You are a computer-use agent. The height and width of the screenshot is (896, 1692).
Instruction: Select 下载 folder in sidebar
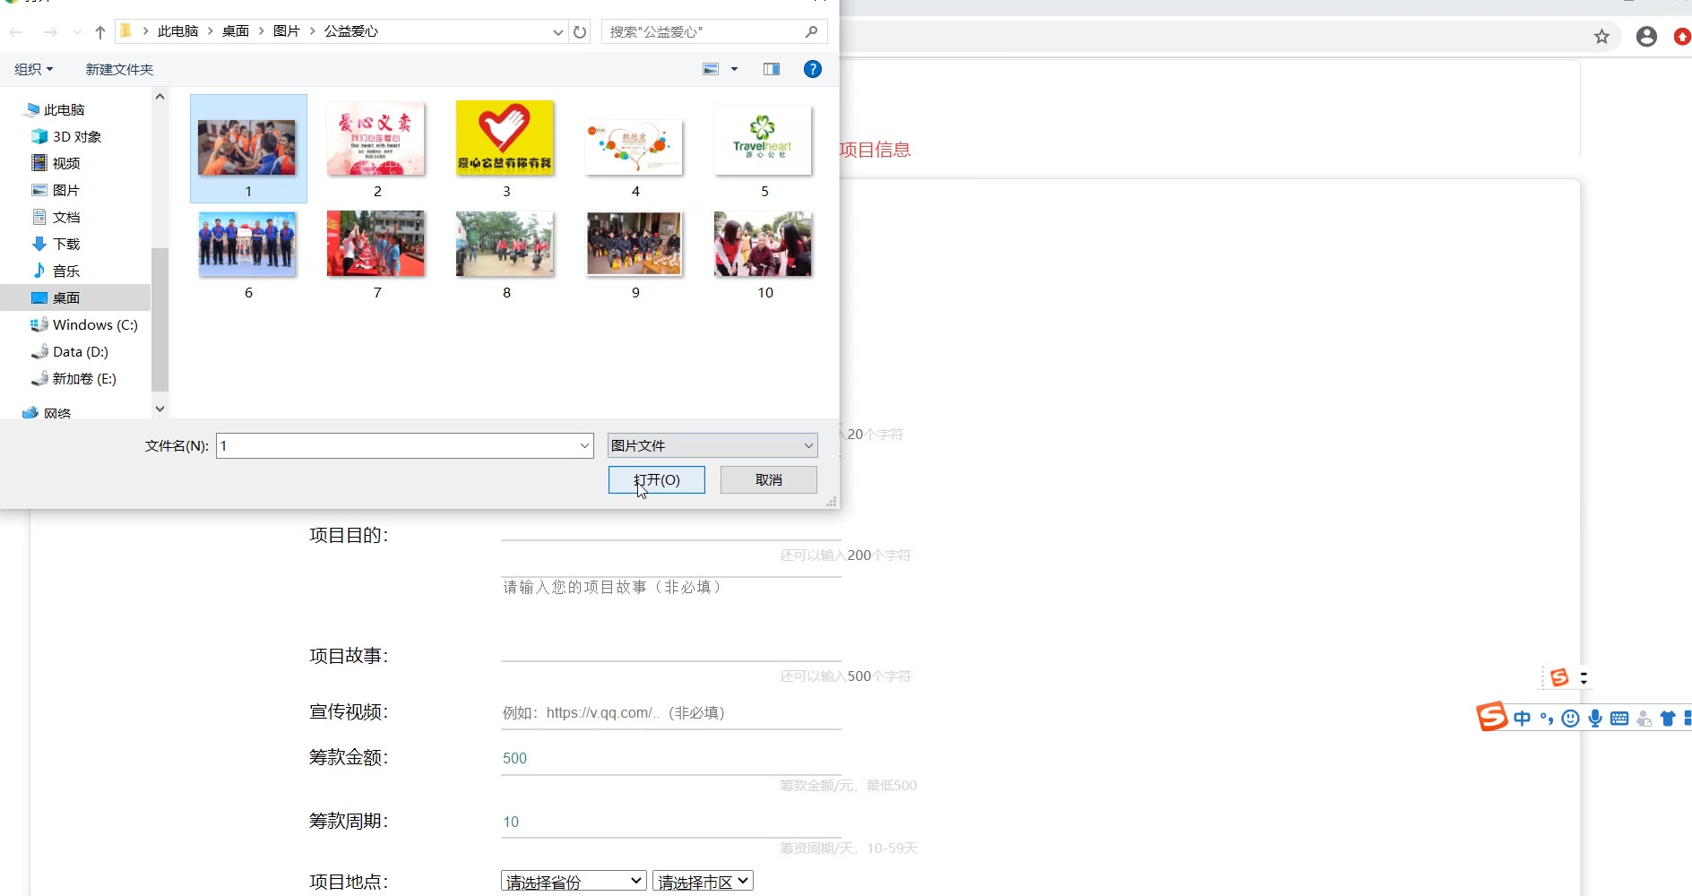pyautogui.click(x=56, y=244)
